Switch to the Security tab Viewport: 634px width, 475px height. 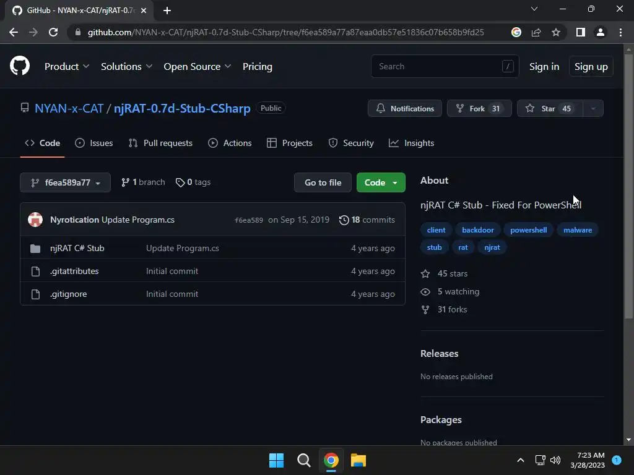coord(351,143)
